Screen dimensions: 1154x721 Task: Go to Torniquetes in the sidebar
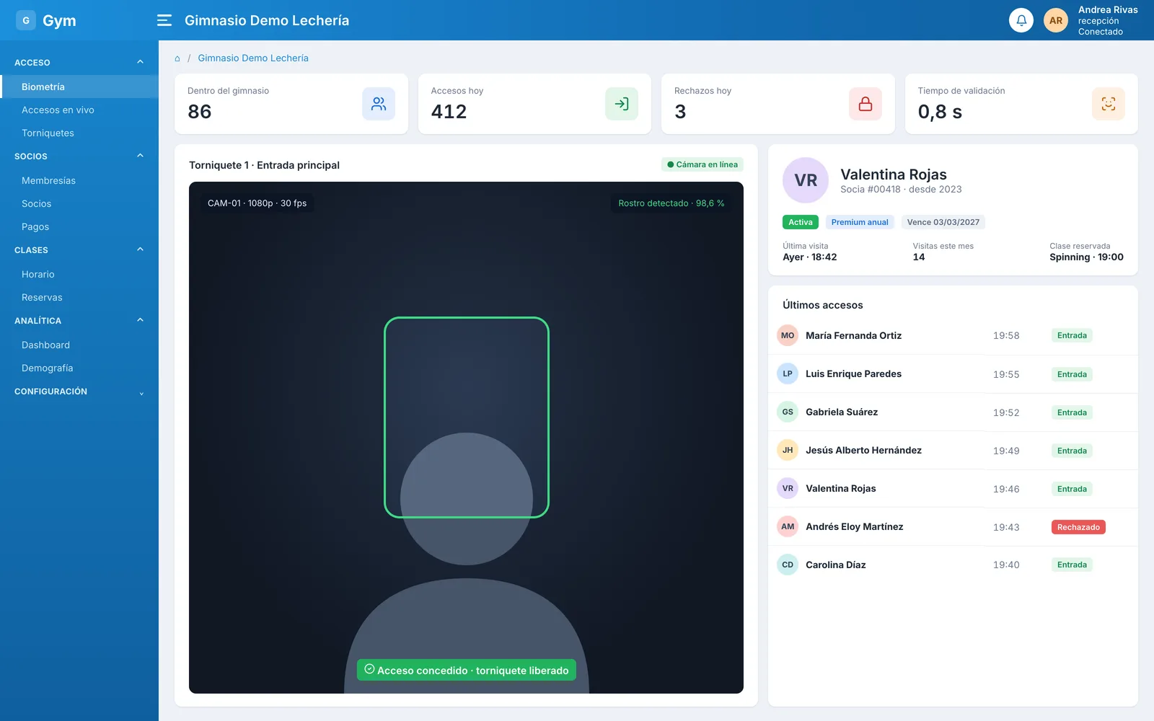79,133
